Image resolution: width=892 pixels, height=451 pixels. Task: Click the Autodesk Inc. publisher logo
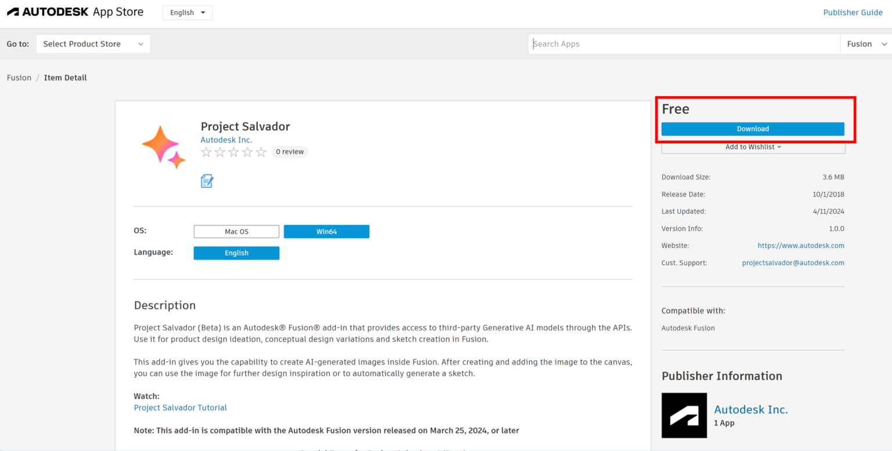pyautogui.click(x=684, y=415)
